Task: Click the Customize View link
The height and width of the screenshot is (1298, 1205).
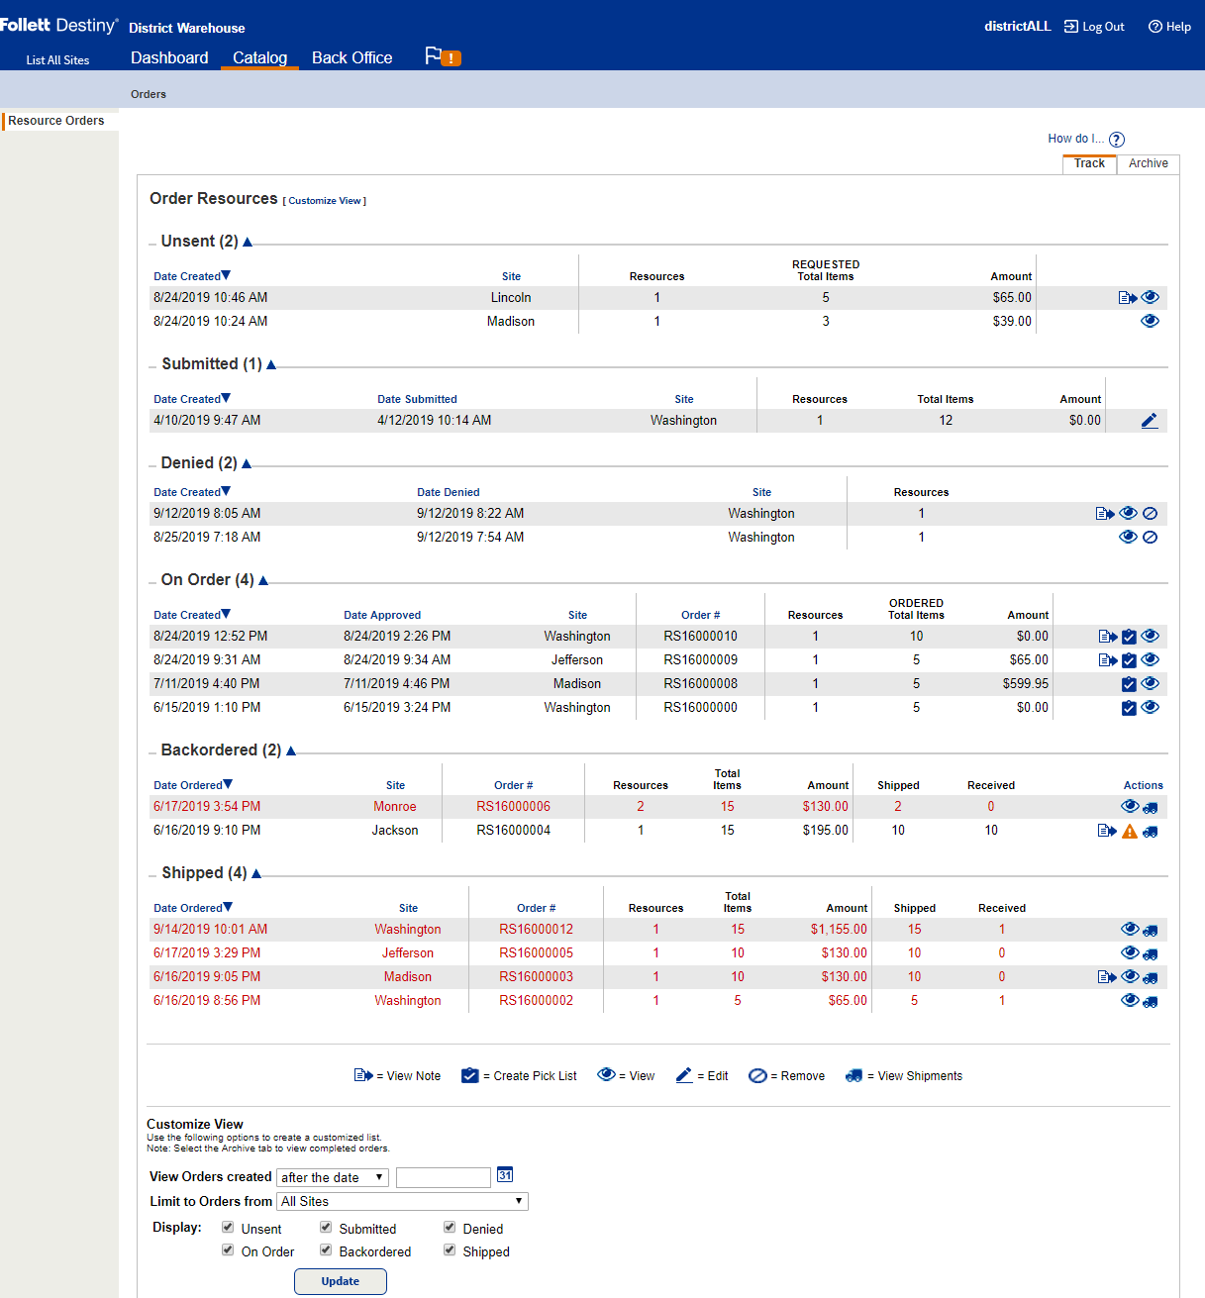Action: click(325, 201)
